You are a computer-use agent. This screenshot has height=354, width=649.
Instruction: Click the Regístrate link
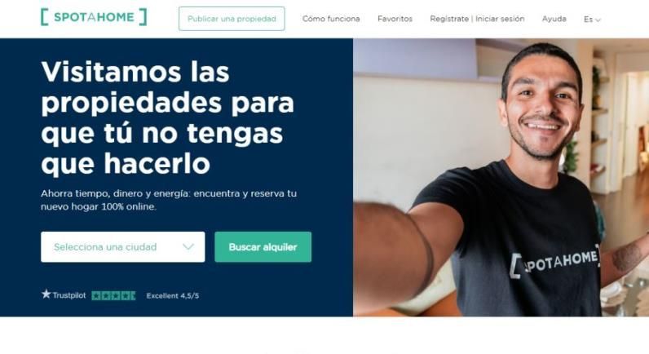coord(449,19)
